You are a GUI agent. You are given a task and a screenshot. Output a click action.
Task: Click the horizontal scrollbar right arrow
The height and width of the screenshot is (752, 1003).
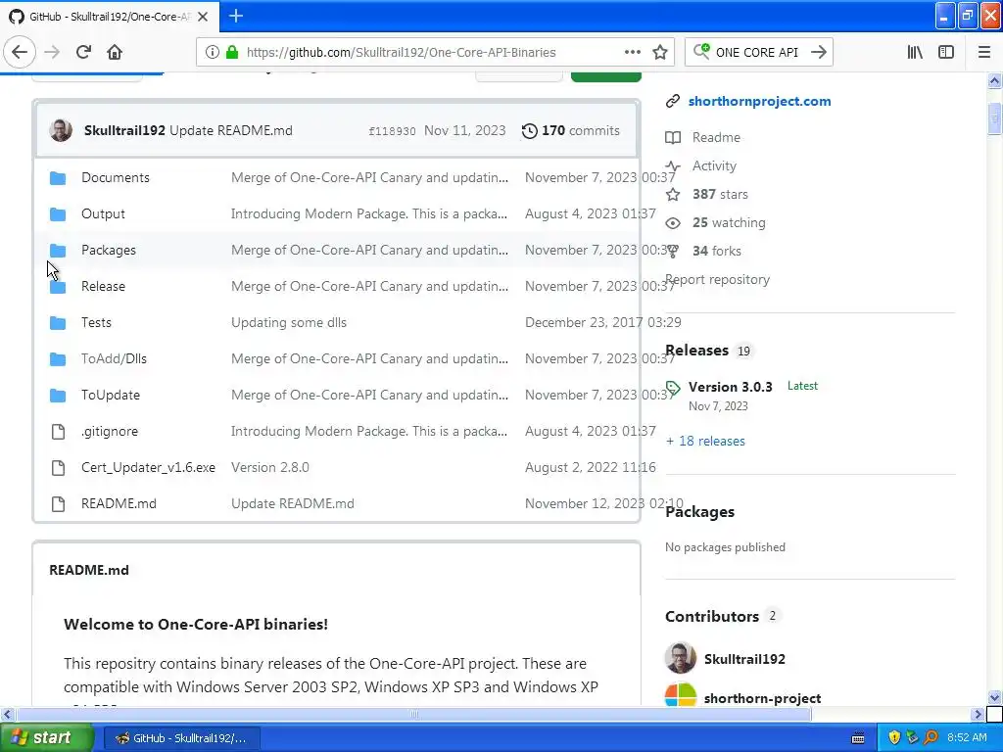coord(978,714)
